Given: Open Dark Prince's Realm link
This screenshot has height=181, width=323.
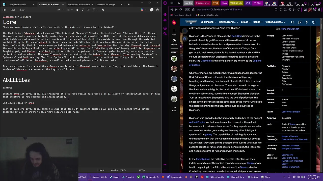Looking at the screenshot, I should (x=291, y=112).
